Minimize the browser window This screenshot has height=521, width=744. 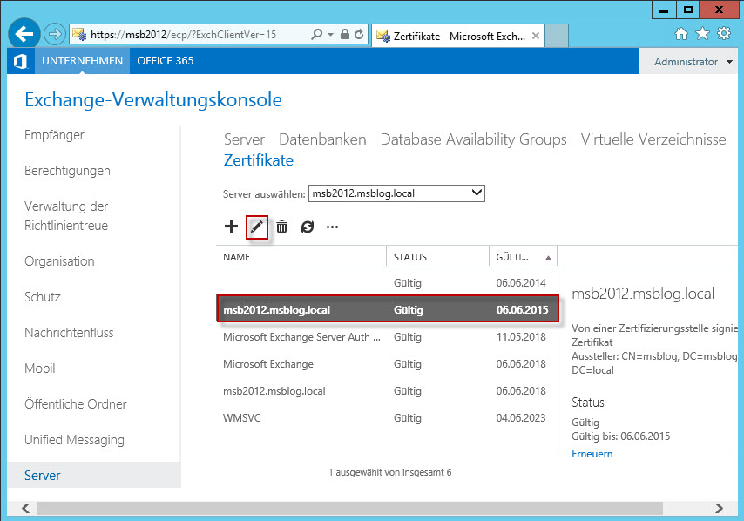pyautogui.click(x=664, y=10)
